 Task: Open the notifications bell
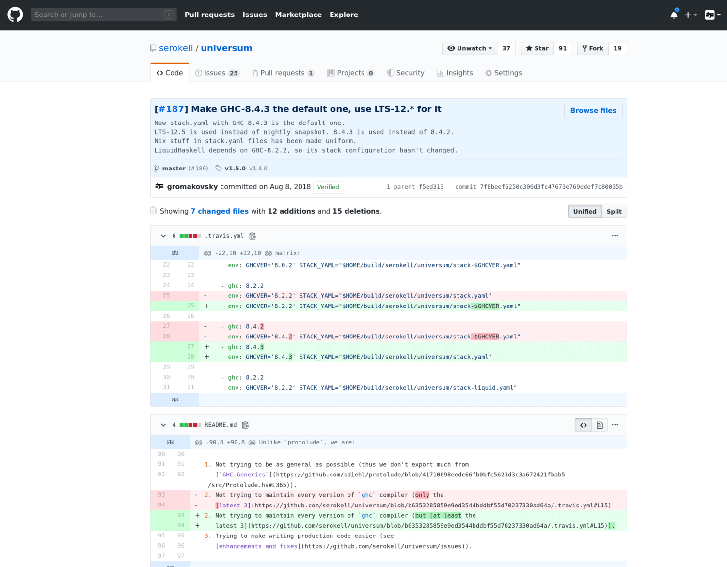pos(674,15)
